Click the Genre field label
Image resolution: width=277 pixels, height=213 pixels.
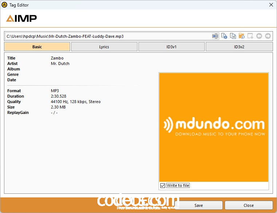pyautogui.click(x=13, y=74)
